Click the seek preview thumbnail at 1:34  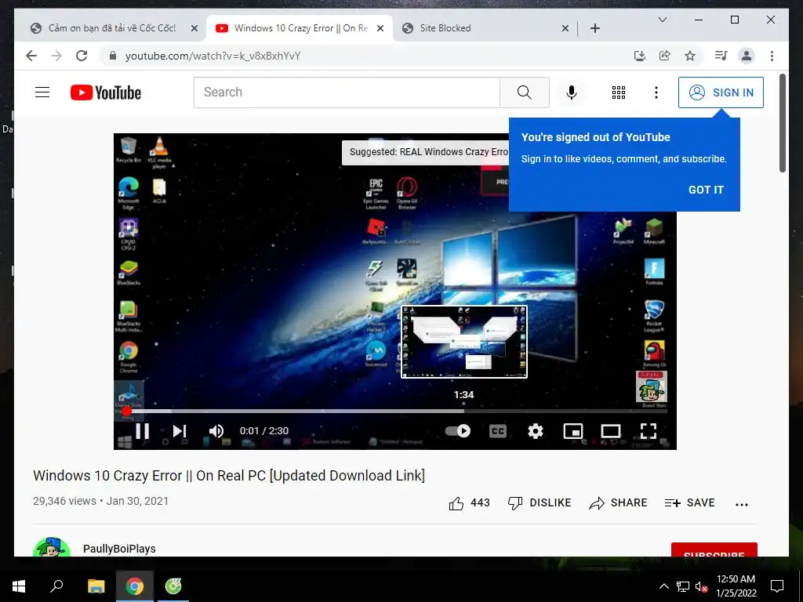click(x=464, y=342)
